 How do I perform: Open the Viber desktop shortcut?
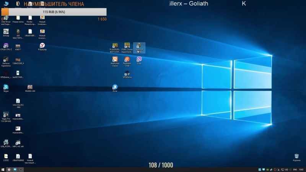[139, 59]
